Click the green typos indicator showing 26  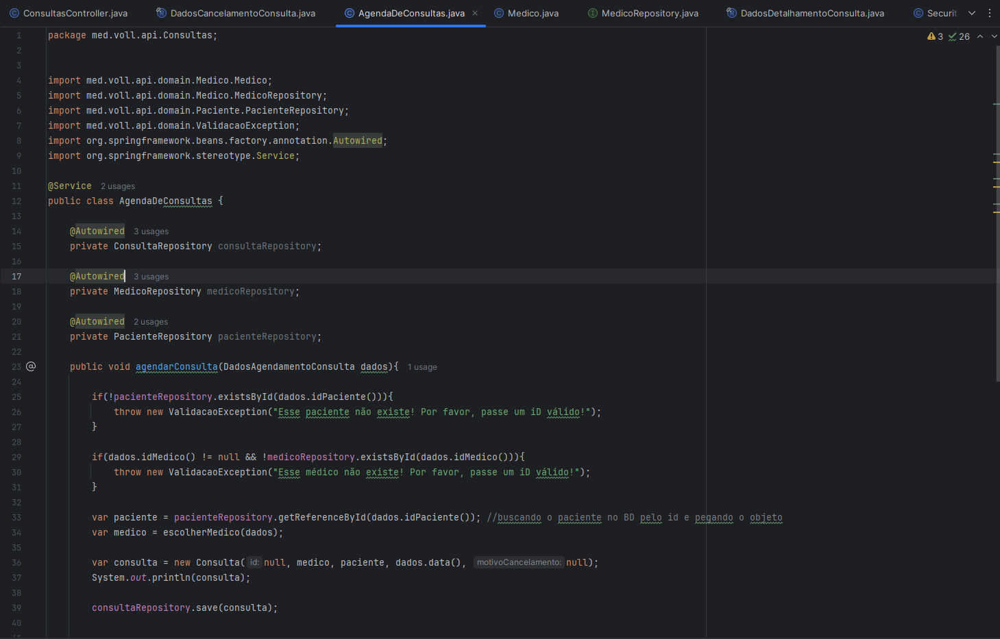pyautogui.click(x=959, y=36)
